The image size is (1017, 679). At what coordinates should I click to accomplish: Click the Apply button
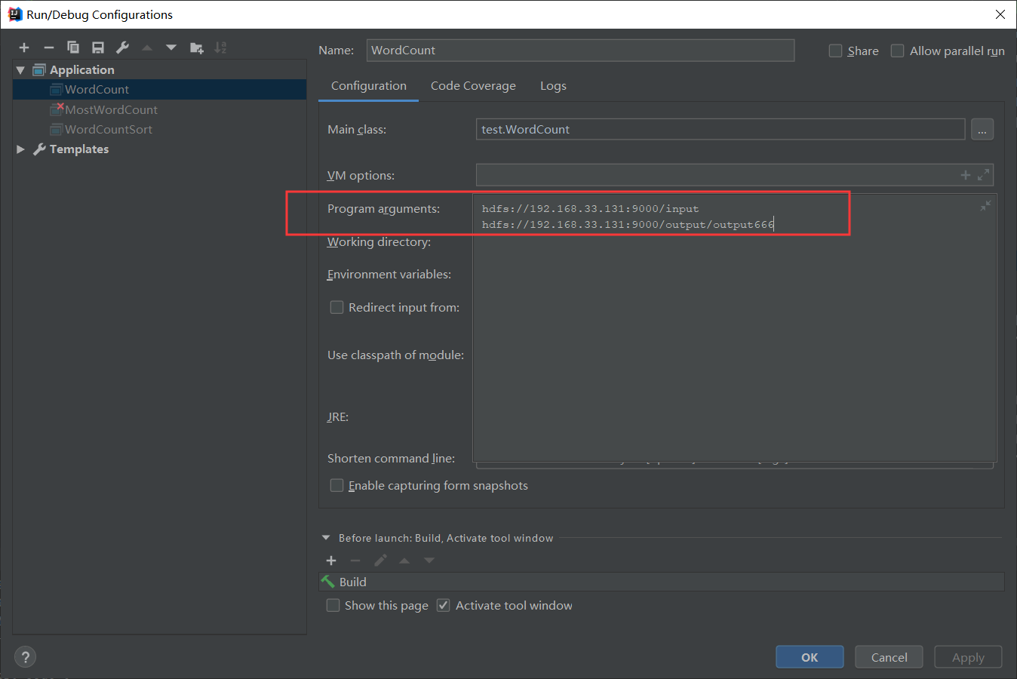click(968, 657)
